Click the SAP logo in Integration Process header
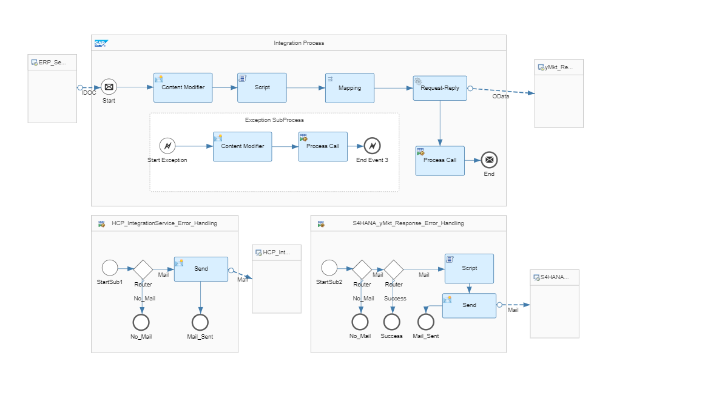 [x=101, y=44]
